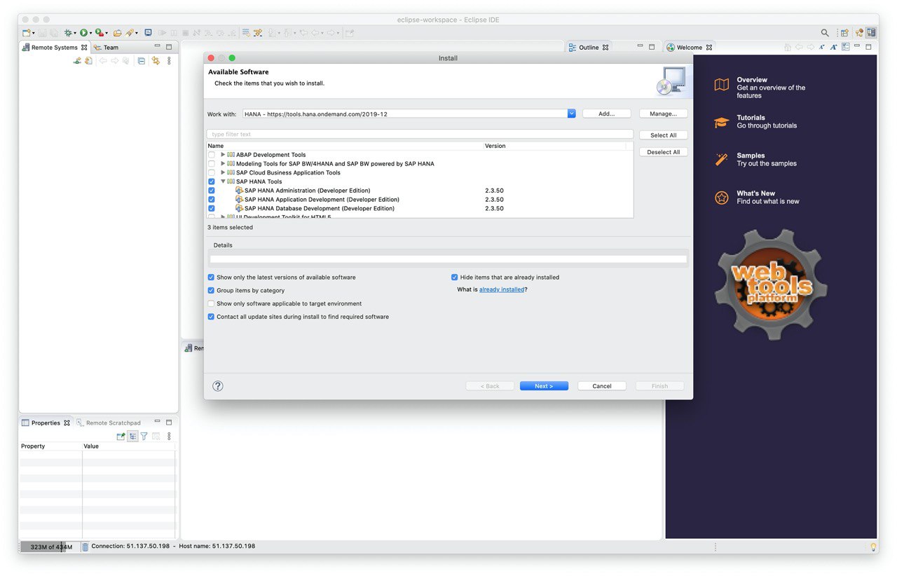
Task: Click the Search flashlight icon in toolbar
Action: click(x=130, y=33)
